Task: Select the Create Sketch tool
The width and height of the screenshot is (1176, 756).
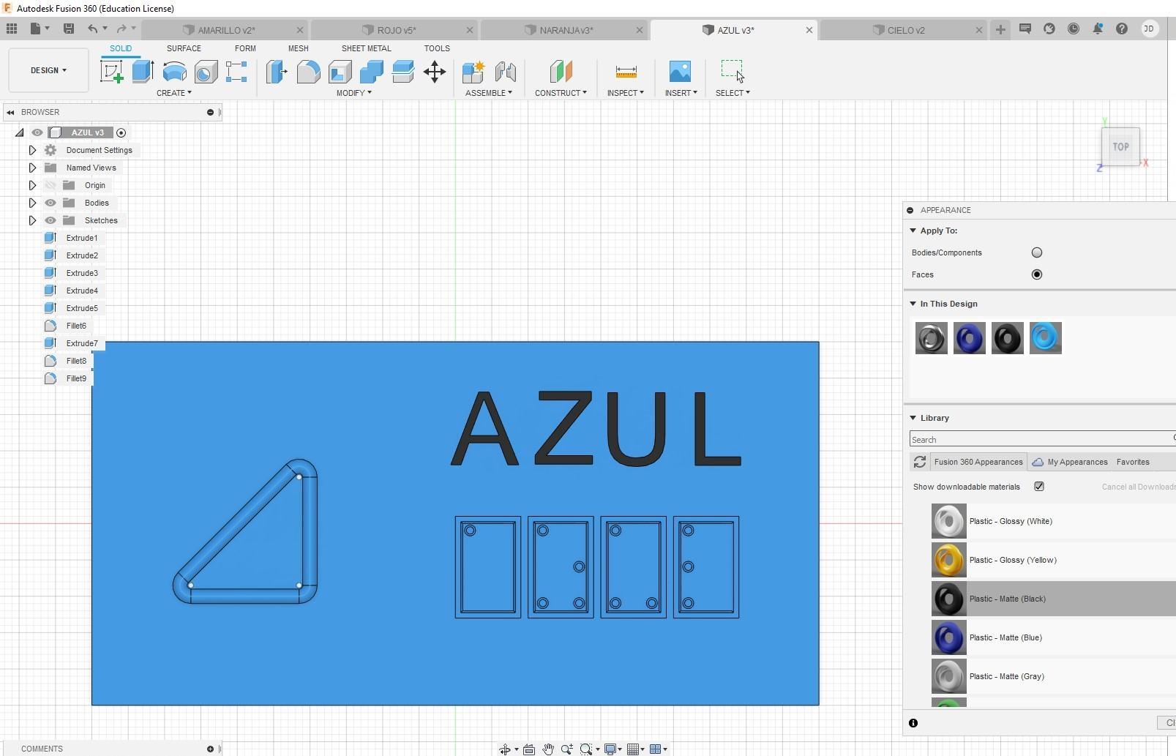Action: (x=111, y=72)
